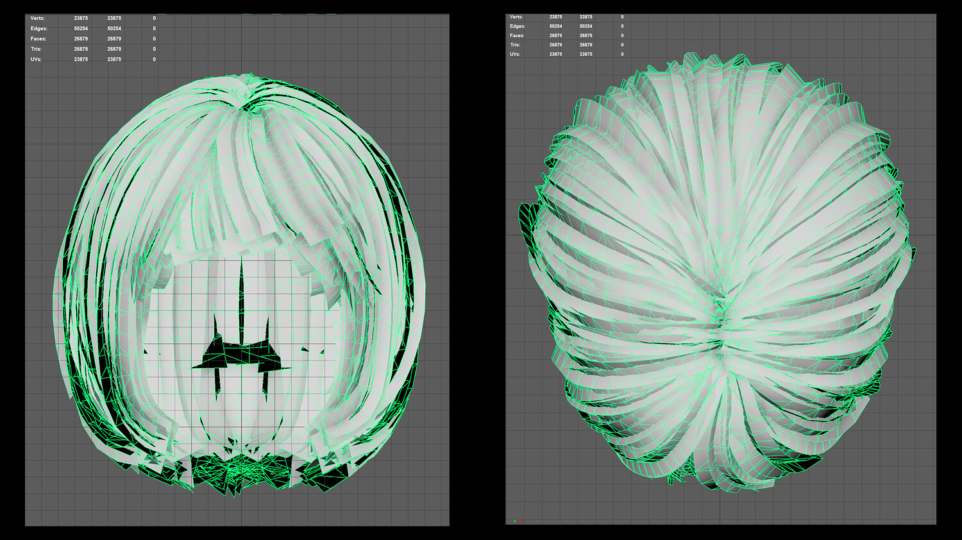This screenshot has height=540, width=962.
Task: Select the zero value in right viewport Edges row
Action: [x=622, y=26]
